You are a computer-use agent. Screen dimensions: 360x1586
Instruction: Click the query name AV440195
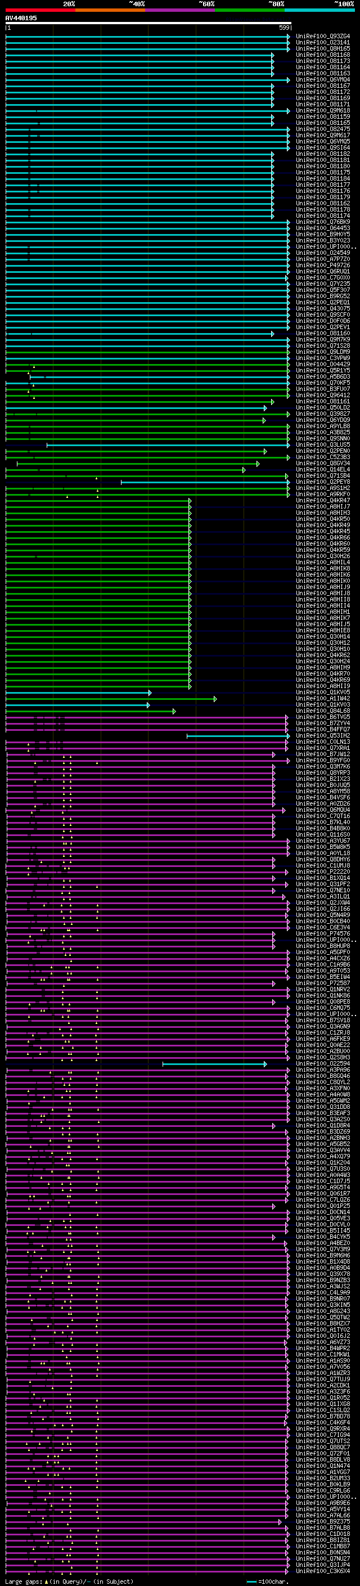point(21,18)
